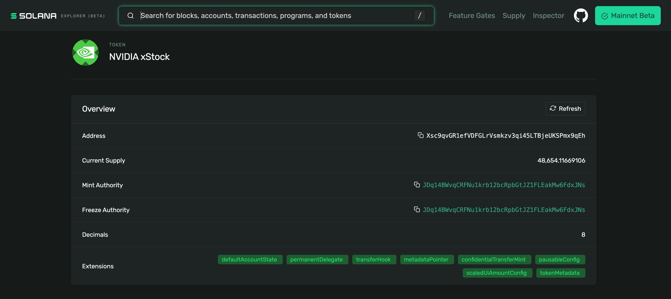Click the transferHook extension badge
The image size is (671, 299).
374,259
